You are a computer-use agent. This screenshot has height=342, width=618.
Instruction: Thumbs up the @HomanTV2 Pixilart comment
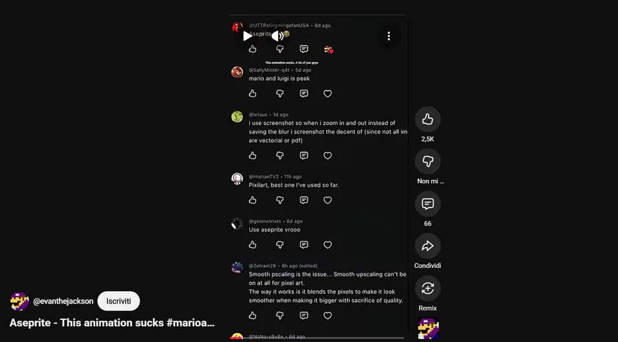[x=253, y=200]
